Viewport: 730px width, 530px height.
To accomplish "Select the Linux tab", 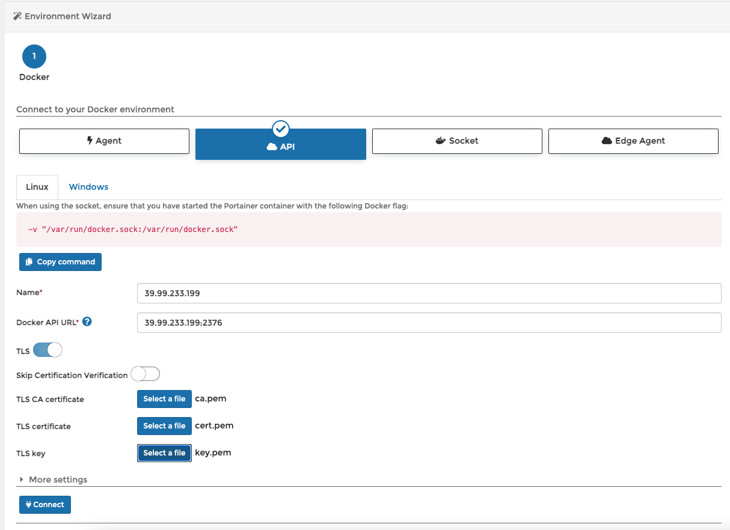I will point(37,187).
